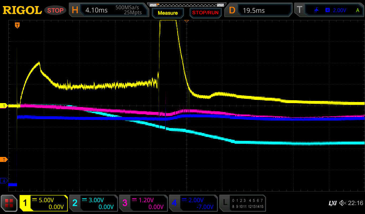Open the Measure menu
The image size is (365, 214).
pyautogui.click(x=168, y=13)
